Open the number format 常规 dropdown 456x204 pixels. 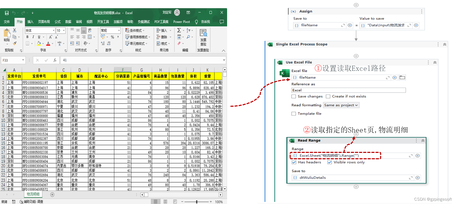click(x=119, y=30)
